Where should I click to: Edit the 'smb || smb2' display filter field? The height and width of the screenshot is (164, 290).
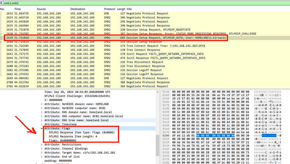point(146,3)
